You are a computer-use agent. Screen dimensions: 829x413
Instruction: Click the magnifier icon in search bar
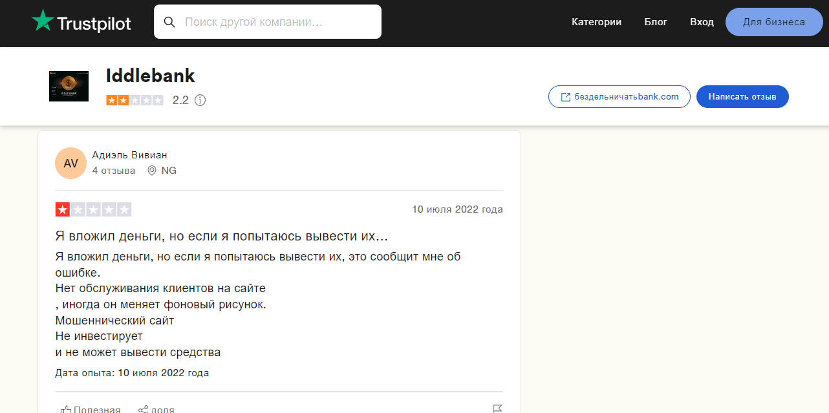coord(169,22)
